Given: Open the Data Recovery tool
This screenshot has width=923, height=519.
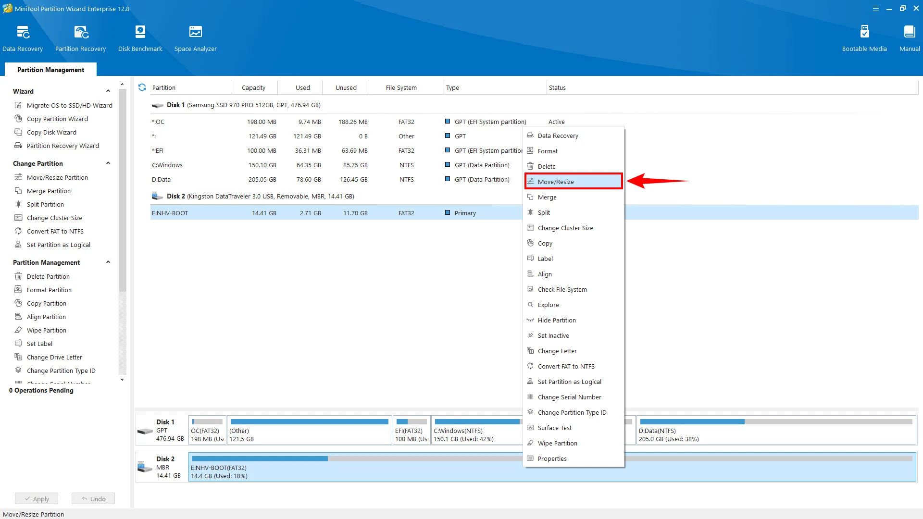Looking at the screenshot, I should pyautogui.click(x=23, y=38).
